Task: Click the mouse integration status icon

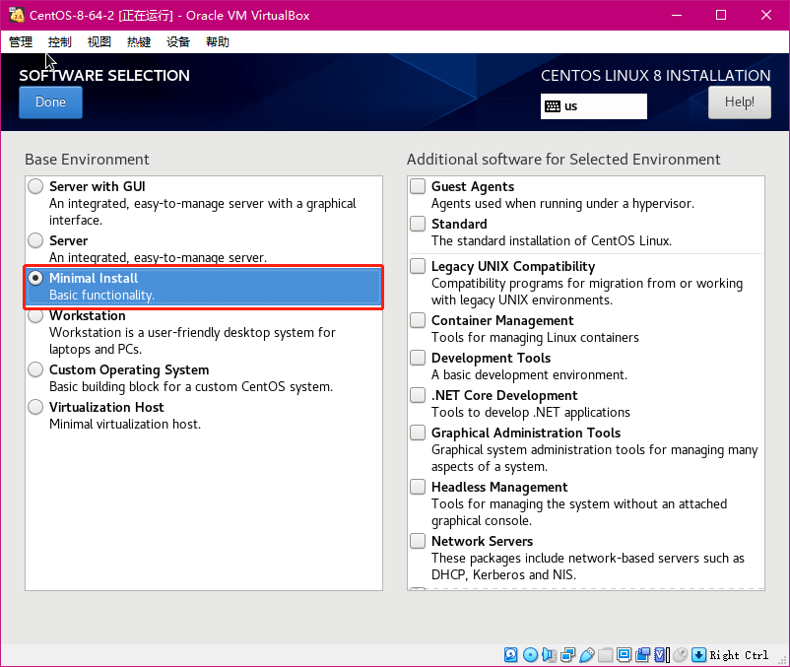Action: tap(680, 655)
